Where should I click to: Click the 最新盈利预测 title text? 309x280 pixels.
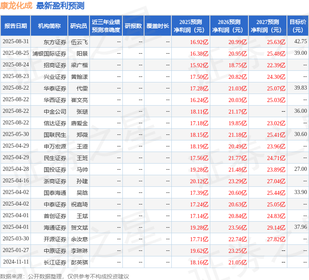[x=60, y=6]
